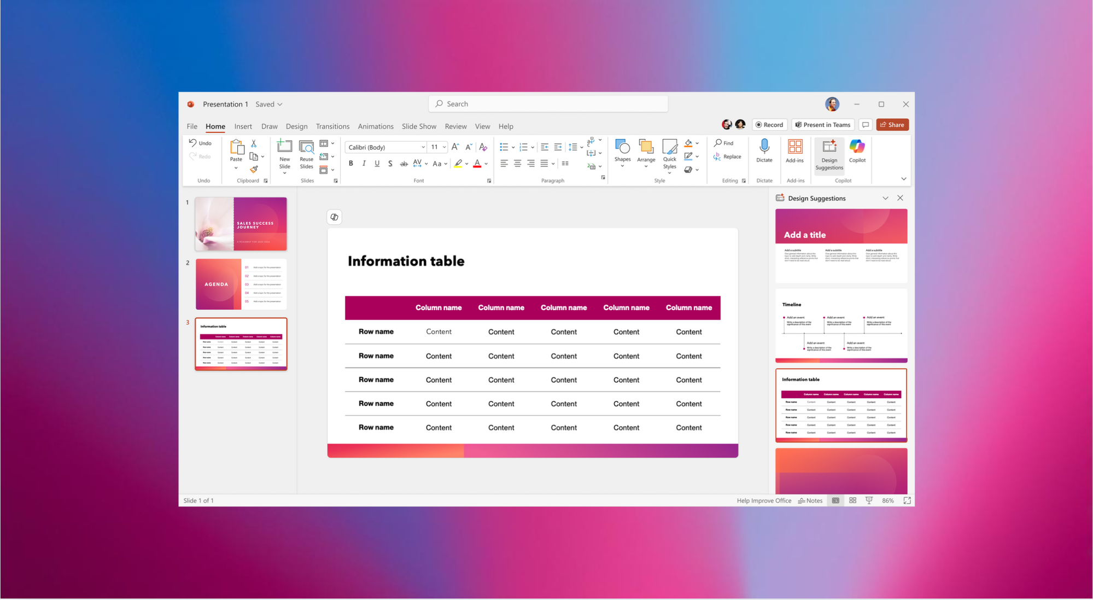1093x600 pixels.
Task: Click the Present in Teams button
Action: coord(822,125)
